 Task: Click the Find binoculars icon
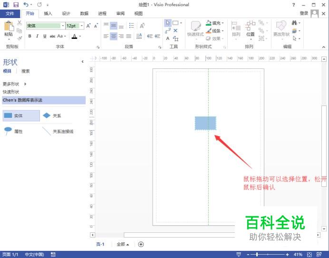coord(294,23)
